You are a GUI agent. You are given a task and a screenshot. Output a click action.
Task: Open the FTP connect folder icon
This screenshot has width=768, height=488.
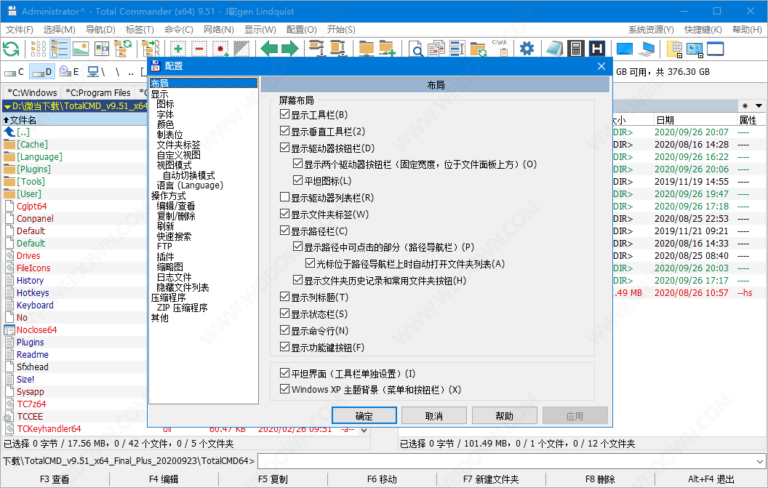[366, 49]
